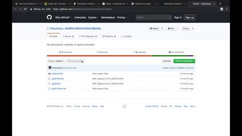
Task: View the '1 branch' list
Action: coord(102,52)
